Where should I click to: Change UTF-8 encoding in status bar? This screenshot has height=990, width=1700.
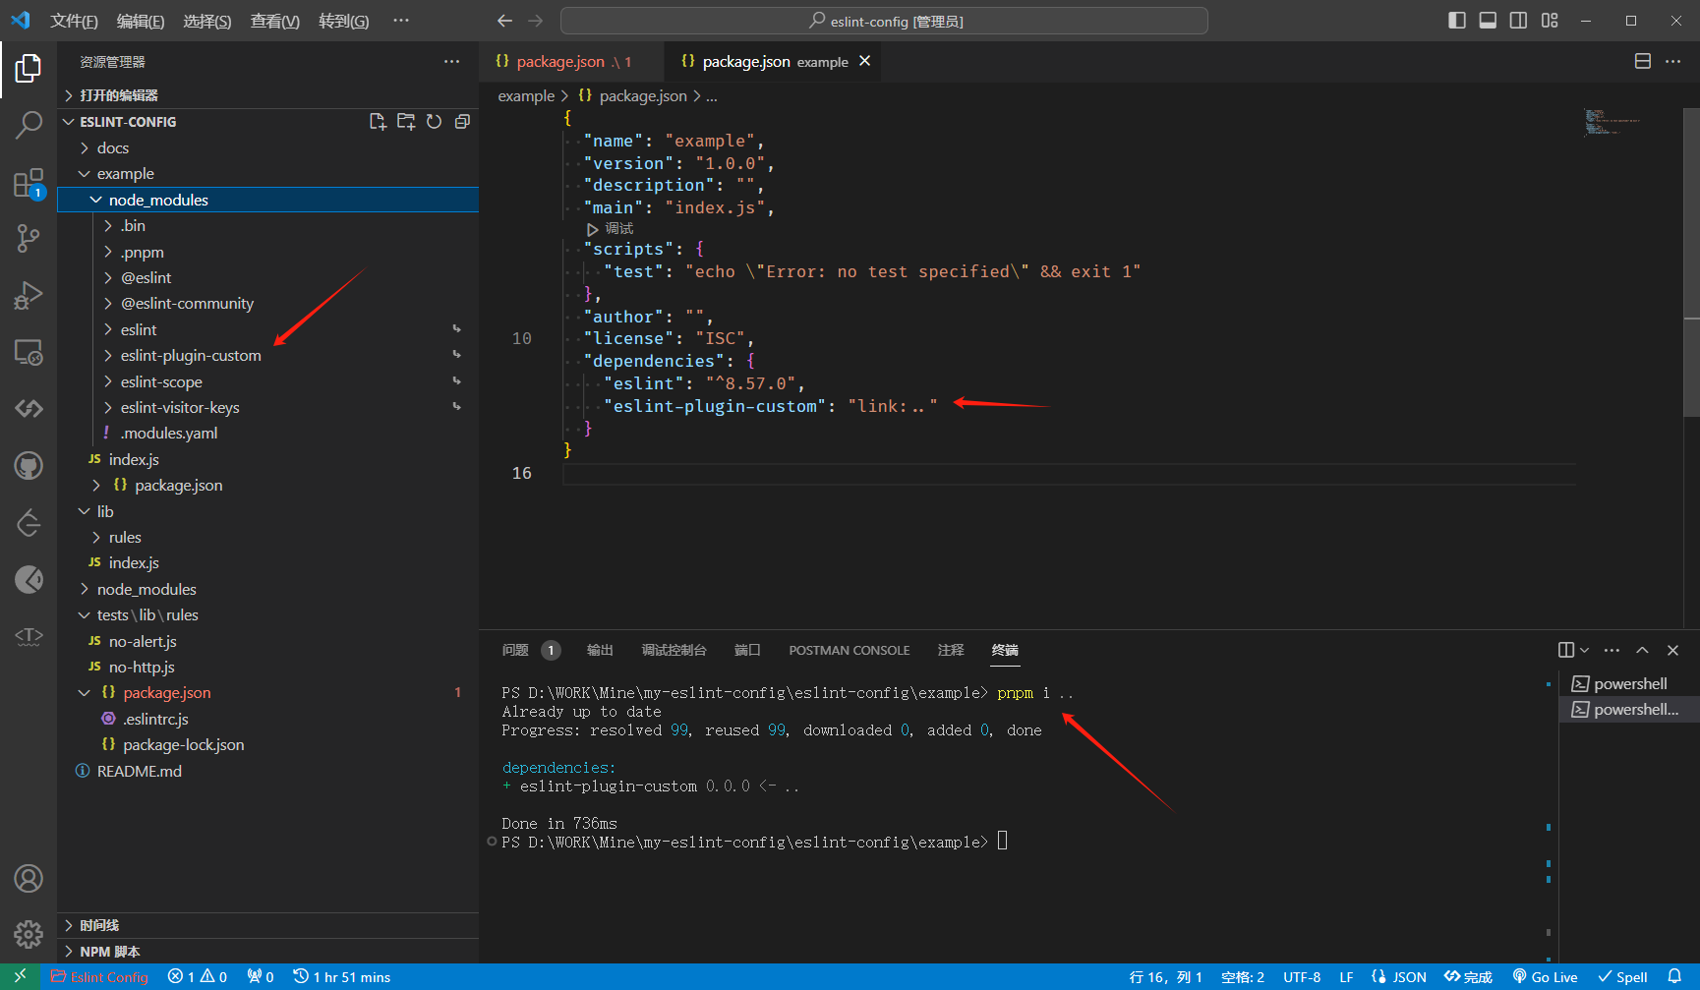pyautogui.click(x=1302, y=976)
